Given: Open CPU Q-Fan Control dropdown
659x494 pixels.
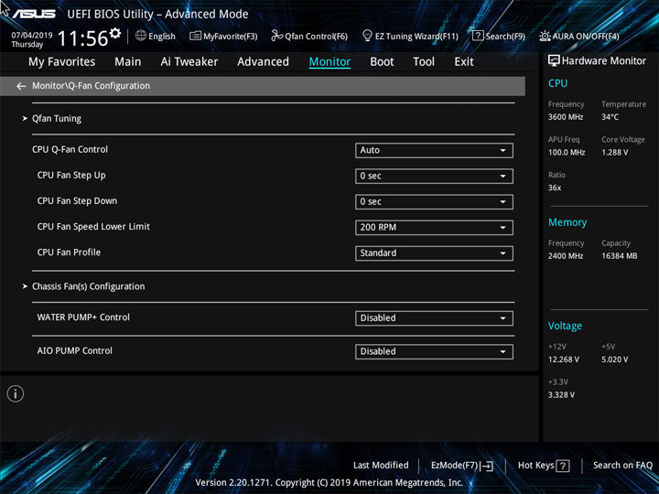Looking at the screenshot, I should (434, 150).
